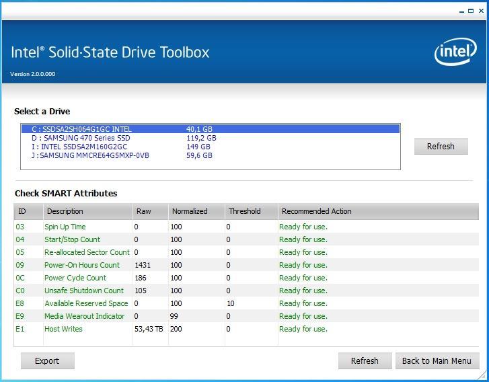Maximize the Toolbox window

pos(472,11)
